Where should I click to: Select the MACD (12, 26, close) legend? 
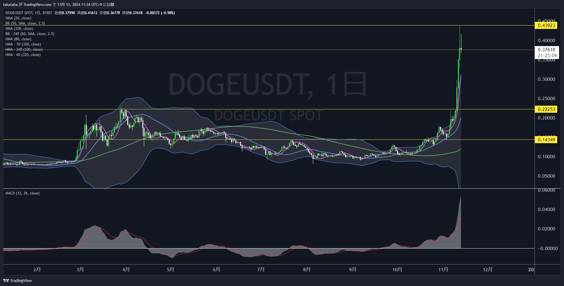[22, 193]
